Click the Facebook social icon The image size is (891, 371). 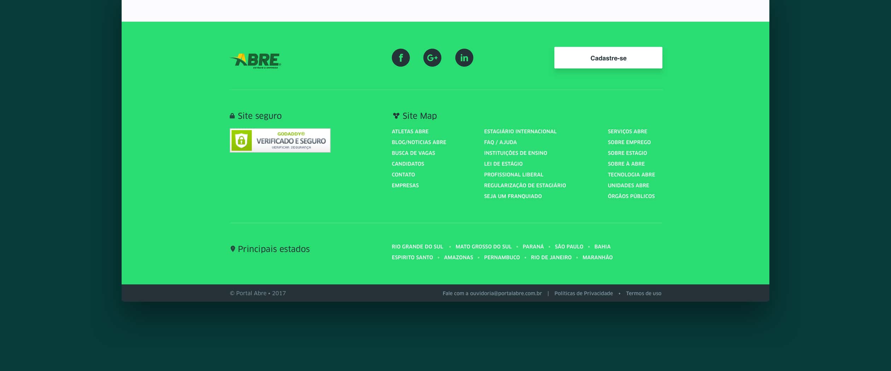pos(401,58)
